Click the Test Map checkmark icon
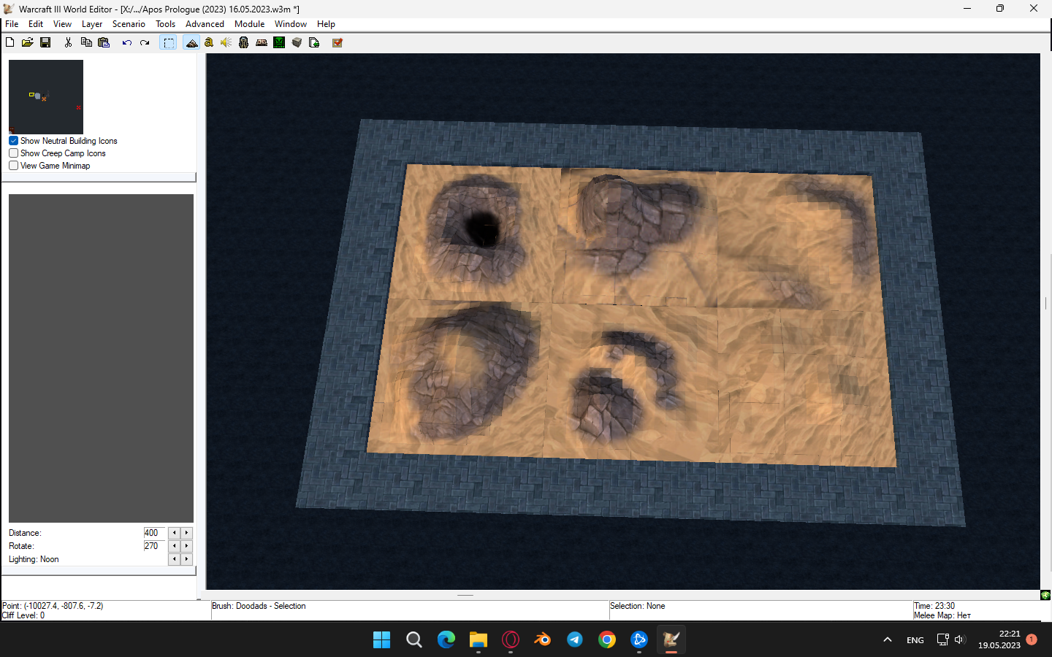Screen dimensions: 1052x657 [x=338, y=42]
